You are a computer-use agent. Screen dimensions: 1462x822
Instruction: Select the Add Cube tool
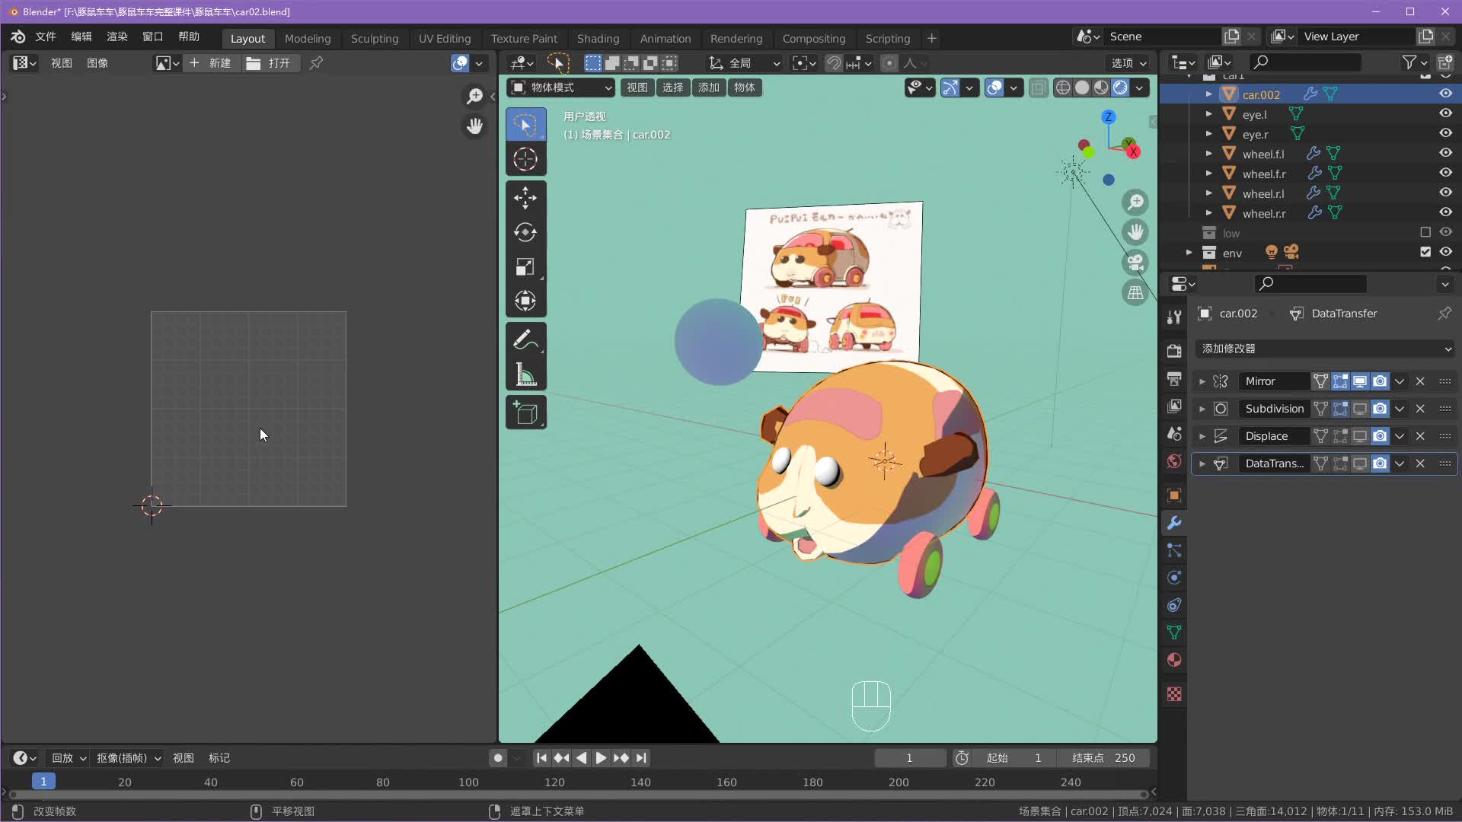(x=525, y=413)
